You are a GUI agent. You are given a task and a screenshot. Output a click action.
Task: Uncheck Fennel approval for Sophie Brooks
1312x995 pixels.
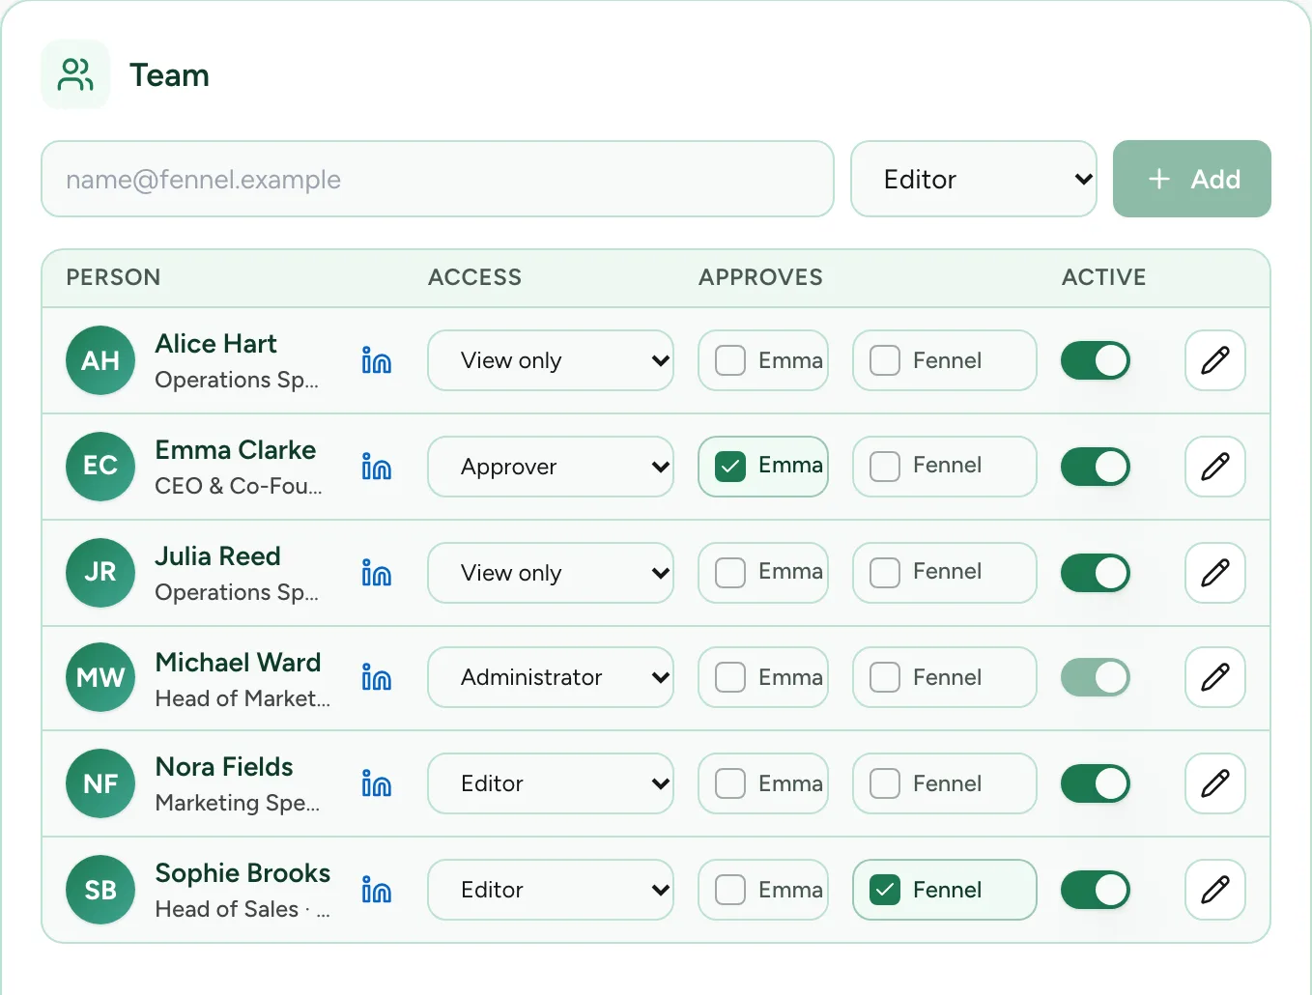[x=885, y=890]
